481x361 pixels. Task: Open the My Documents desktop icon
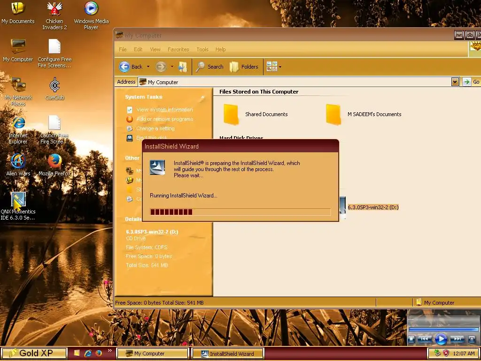(18, 12)
